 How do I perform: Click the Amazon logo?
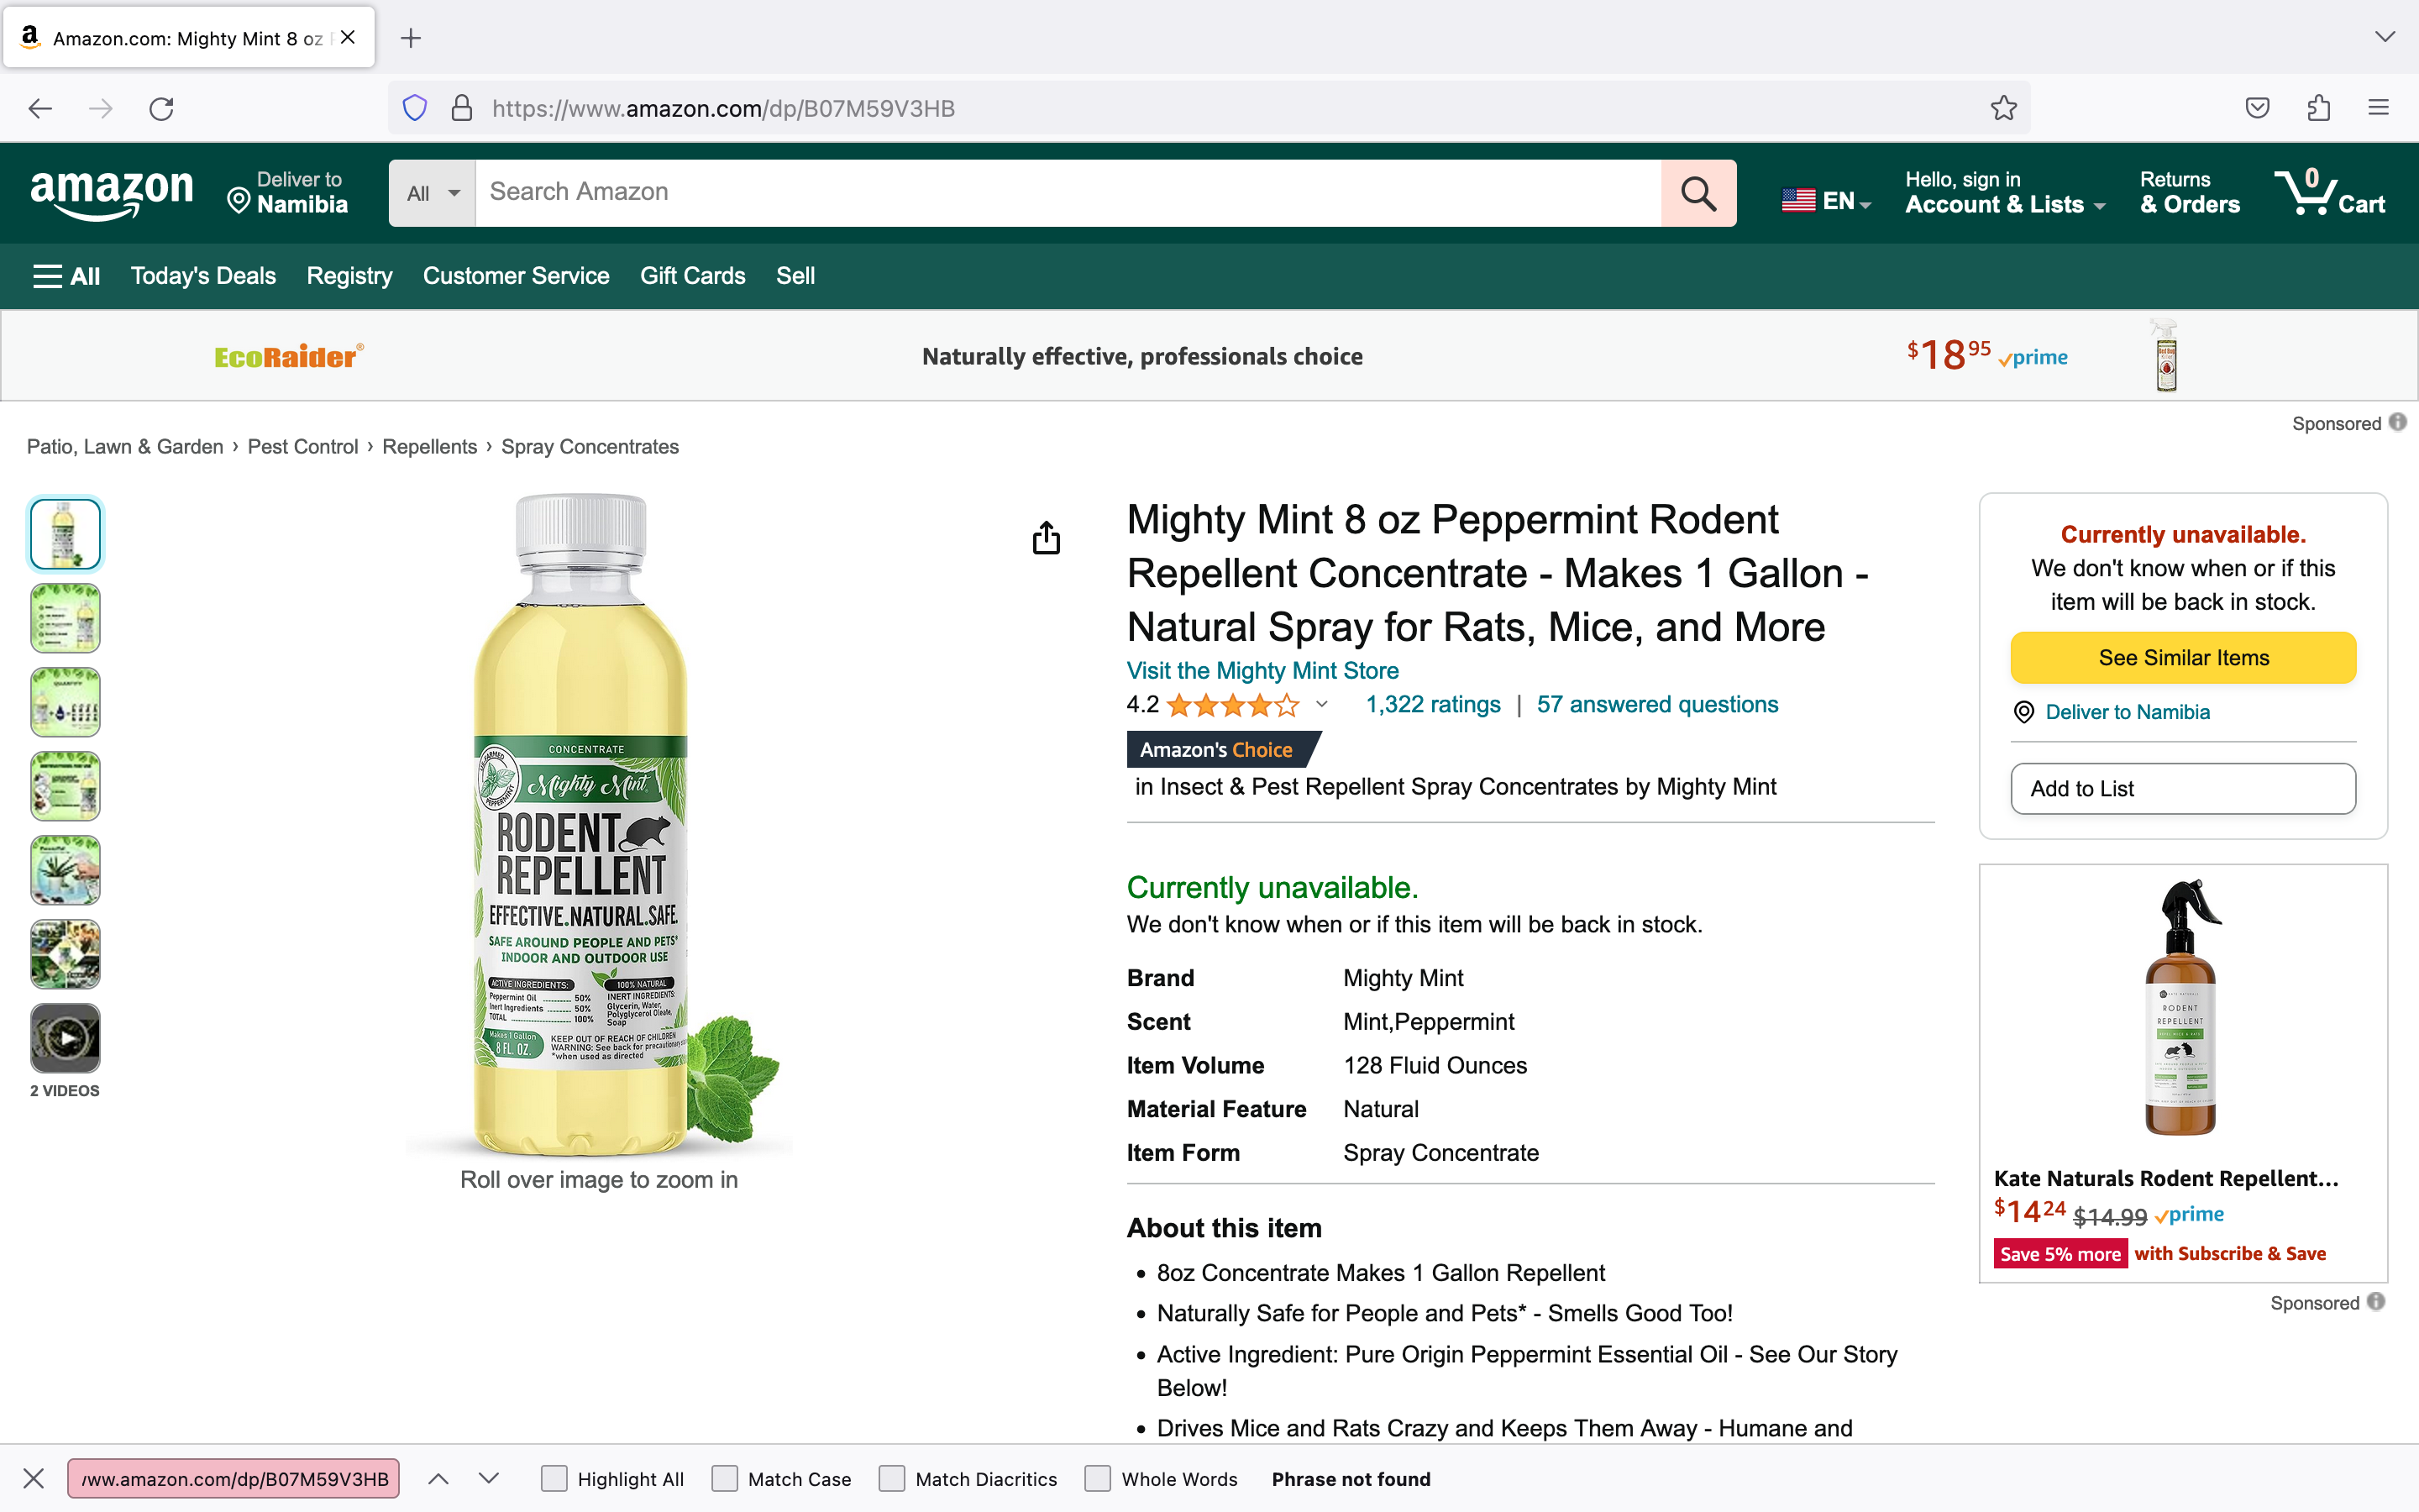pyautogui.click(x=111, y=193)
